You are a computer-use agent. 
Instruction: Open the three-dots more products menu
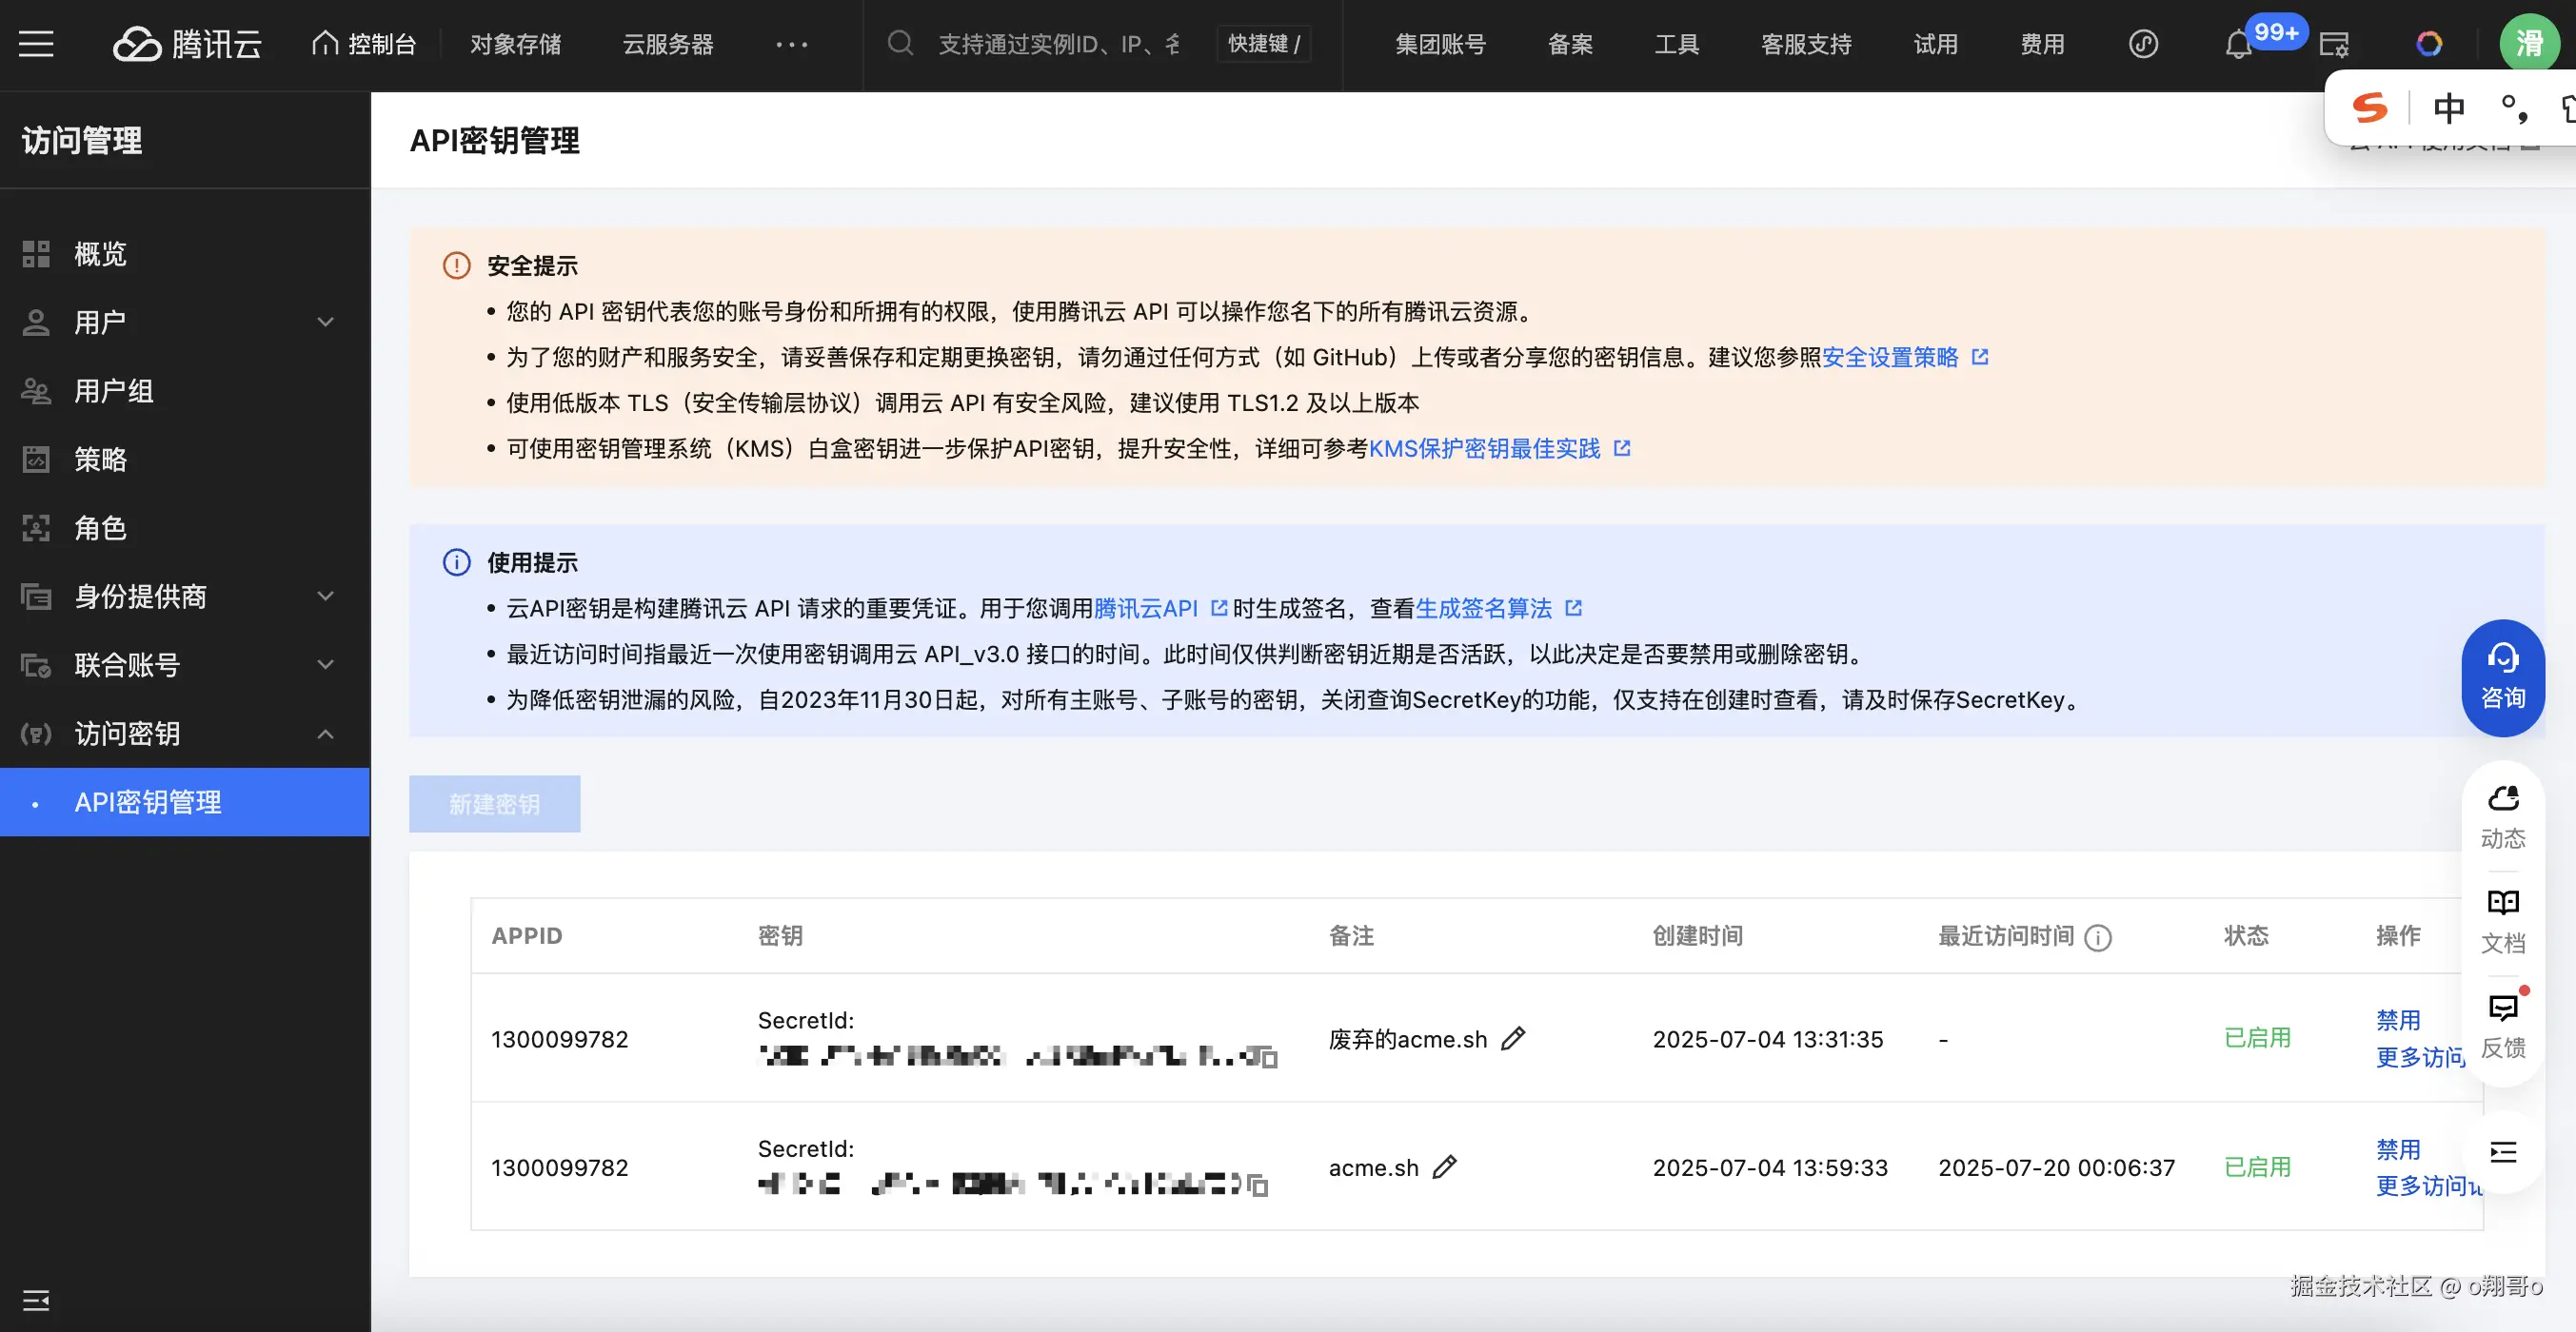pos(791,44)
